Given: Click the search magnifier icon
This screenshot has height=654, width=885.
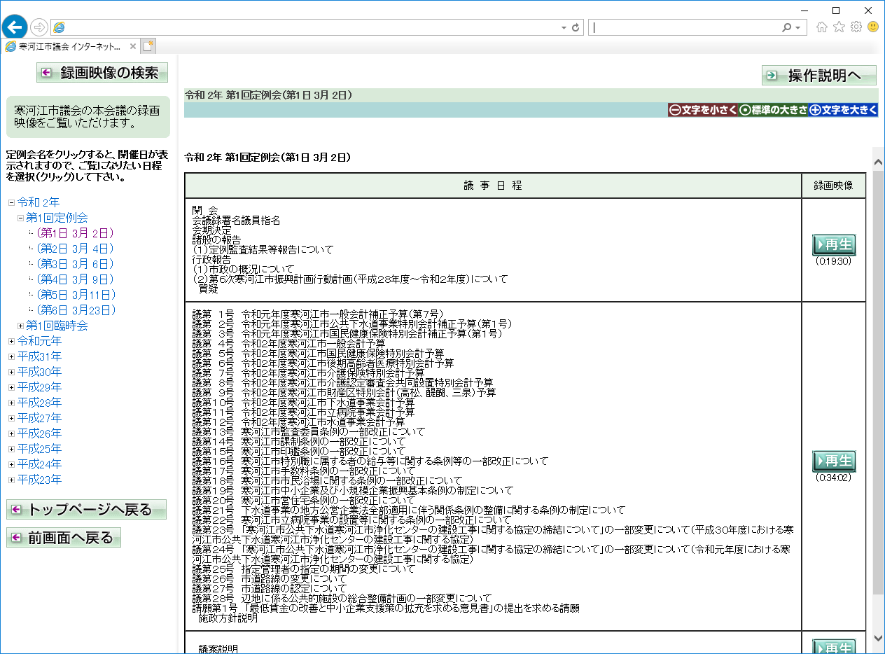Looking at the screenshot, I should 787,27.
